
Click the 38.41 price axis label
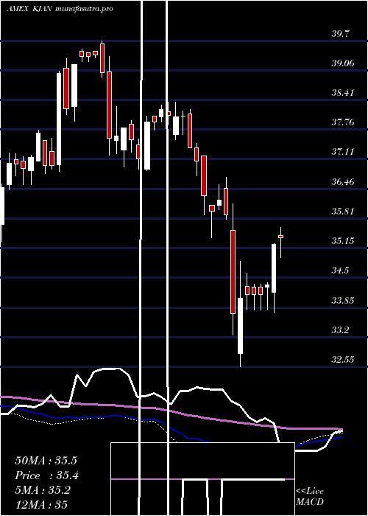pyautogui.click(x=343, y=93)
